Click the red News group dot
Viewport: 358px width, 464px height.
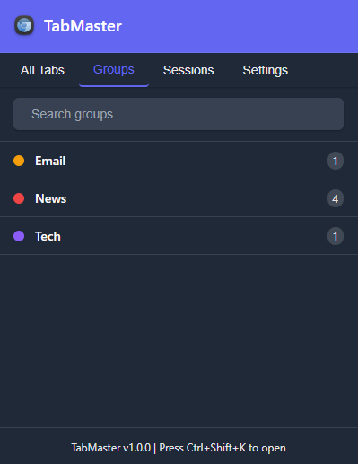[x=19, y=198]
